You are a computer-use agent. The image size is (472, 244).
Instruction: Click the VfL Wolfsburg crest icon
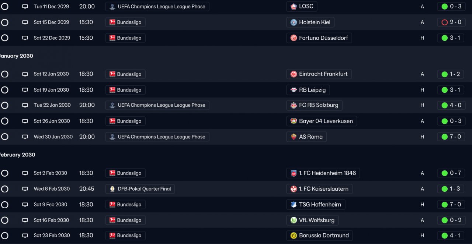(x=294, y=220)
